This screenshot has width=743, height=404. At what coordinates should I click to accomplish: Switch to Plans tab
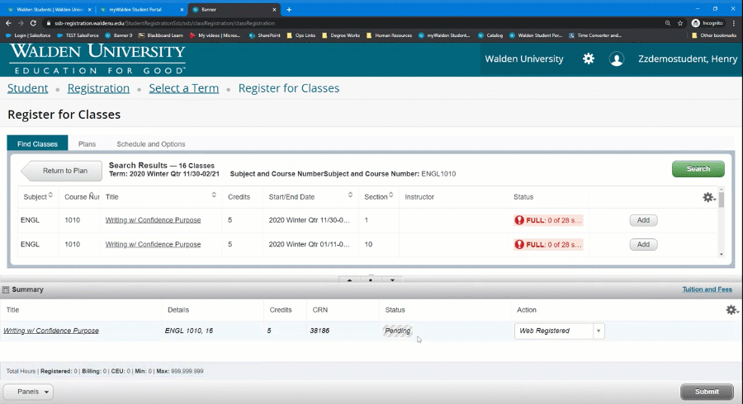coord(87,143)
